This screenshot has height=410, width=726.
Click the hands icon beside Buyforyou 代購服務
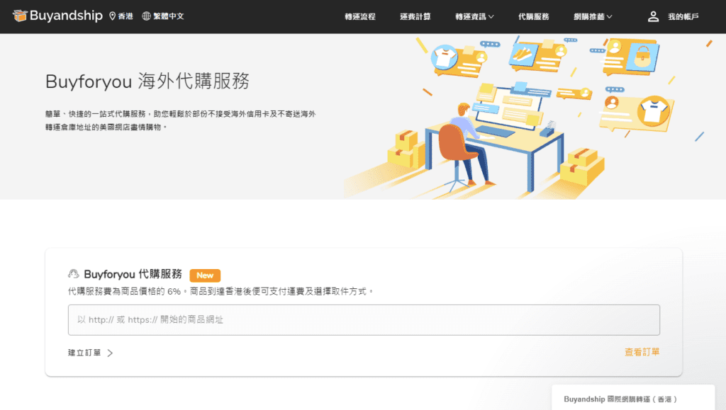73,275
